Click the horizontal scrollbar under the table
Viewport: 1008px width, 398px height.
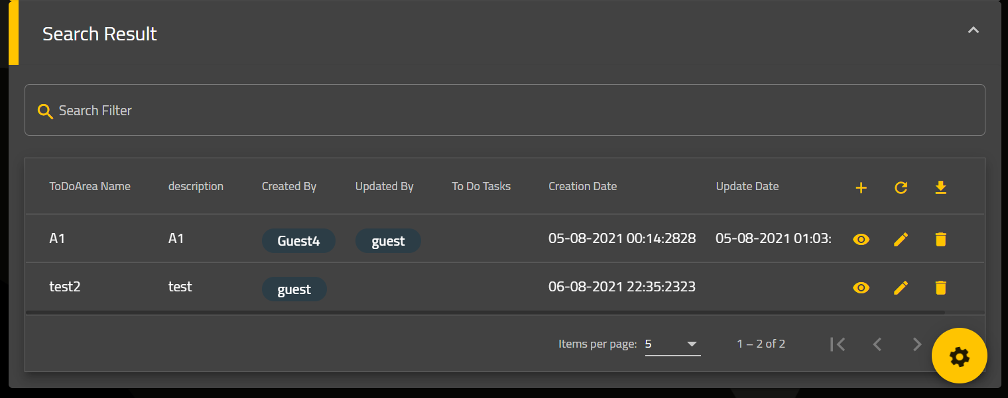coord(485,313)
